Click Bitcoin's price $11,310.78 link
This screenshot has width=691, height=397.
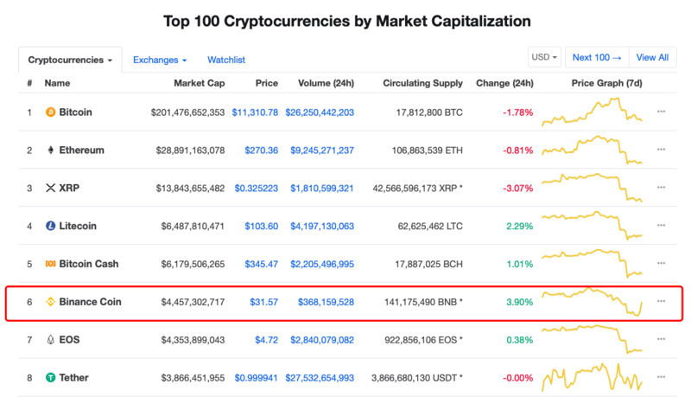pyautogui.click(x=255, y=112)
